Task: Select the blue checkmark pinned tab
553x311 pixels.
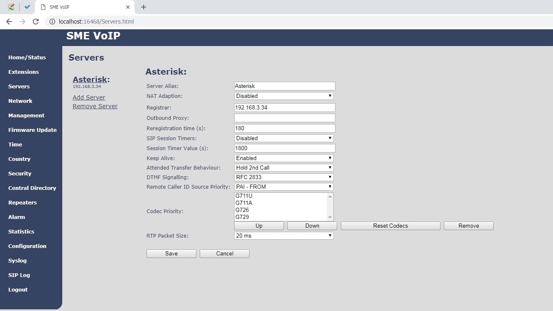Action: coord(27,7)
